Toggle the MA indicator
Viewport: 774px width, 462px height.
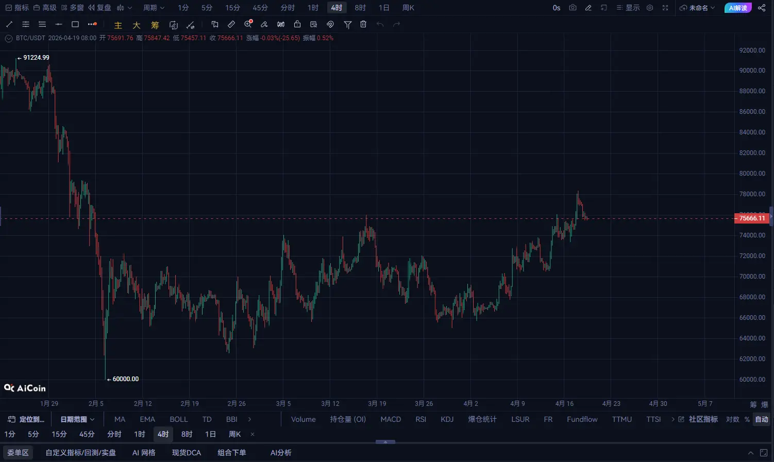point(120,419)
